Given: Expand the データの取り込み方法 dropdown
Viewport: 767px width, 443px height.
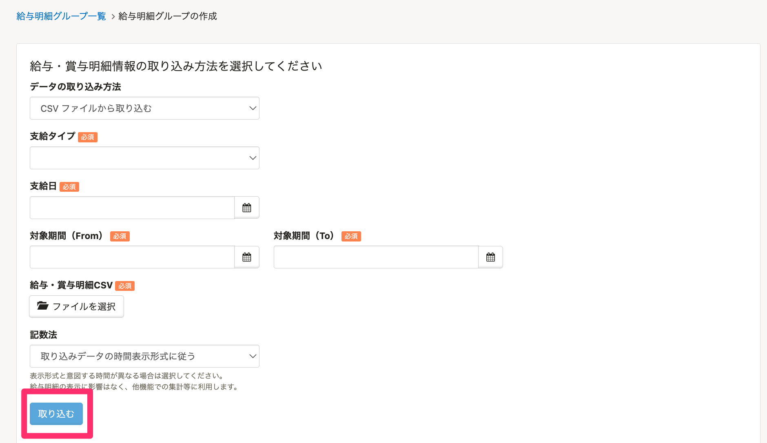Looking at the screenshot, I should pyautogui.click(x=144, y=108).
